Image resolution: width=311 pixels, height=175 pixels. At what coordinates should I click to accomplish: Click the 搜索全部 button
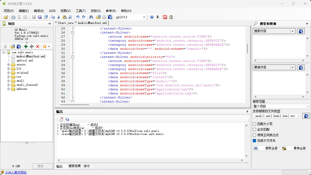click(266, 148)
